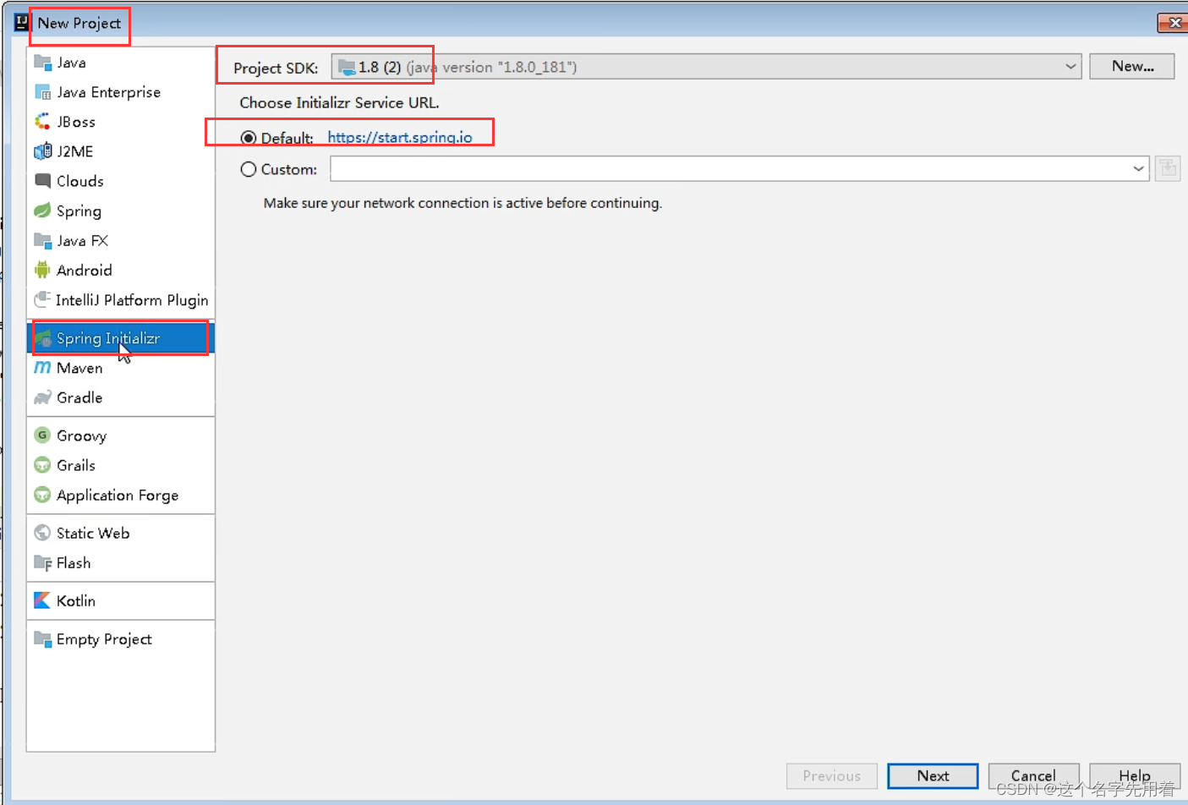Screen dimensions: 1188x805
Task: Click the IntelliJ Platform Plugin icon
Action: point(42,299)
